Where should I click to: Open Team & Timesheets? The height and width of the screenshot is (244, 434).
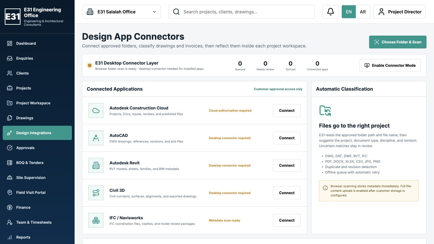point(37,222)
